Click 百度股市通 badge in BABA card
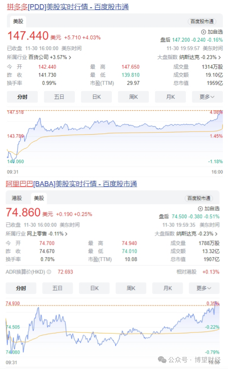This screenshot has height=369, width=228. tap(199, 198)
